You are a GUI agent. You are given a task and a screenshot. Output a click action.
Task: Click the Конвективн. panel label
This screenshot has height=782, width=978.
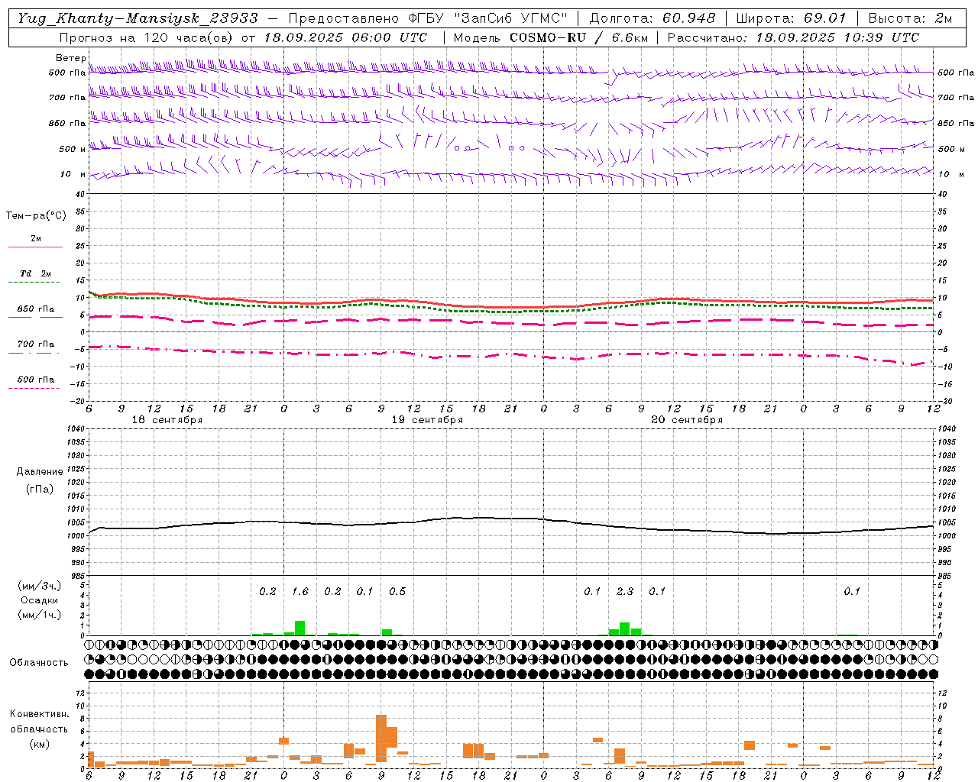point(39,715)
